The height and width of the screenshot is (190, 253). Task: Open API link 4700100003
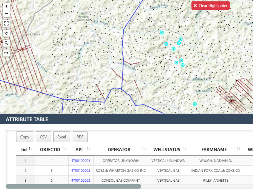pyautogui.click(x=81, y=180)
